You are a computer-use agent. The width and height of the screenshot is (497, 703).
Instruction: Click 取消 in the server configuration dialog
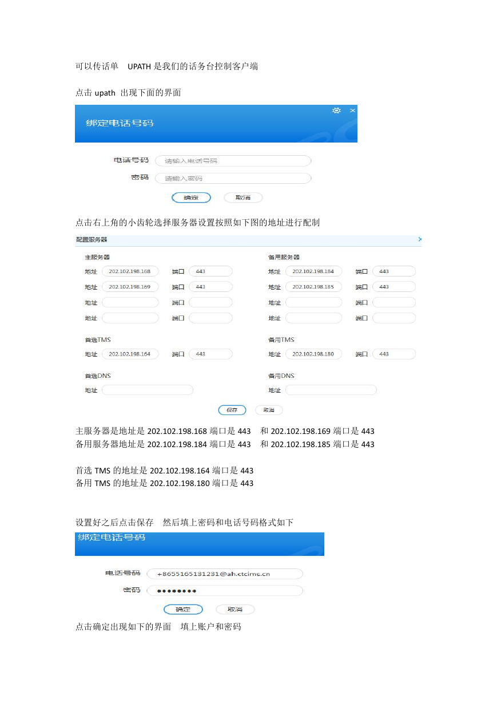pos(269,410)
